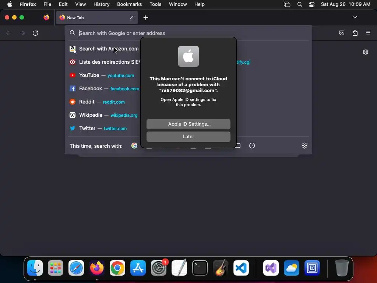Open Control Center in menu bar

point(312,4)
